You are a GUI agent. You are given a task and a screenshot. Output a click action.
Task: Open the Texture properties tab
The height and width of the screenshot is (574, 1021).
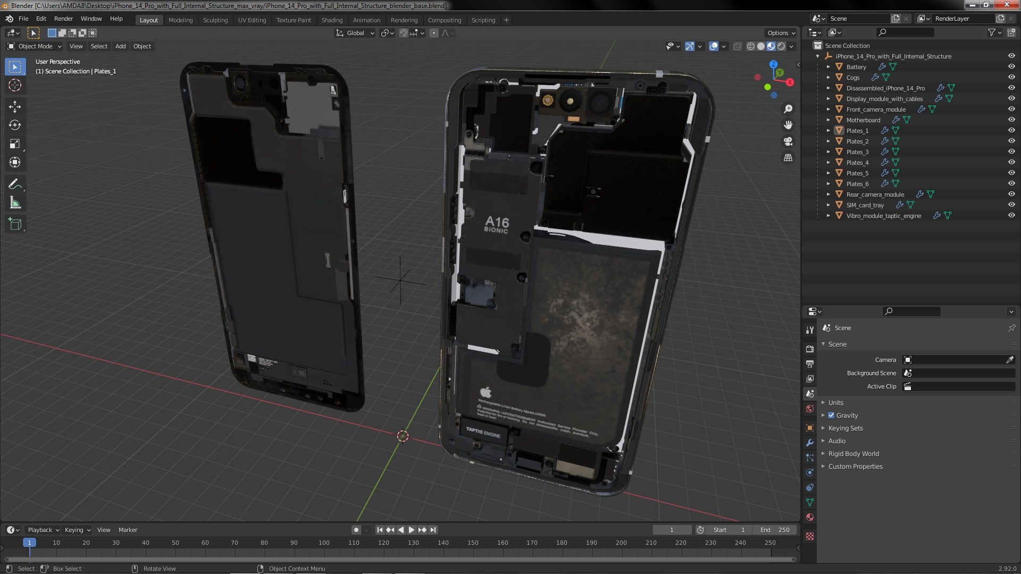click(x=810, y=536)
